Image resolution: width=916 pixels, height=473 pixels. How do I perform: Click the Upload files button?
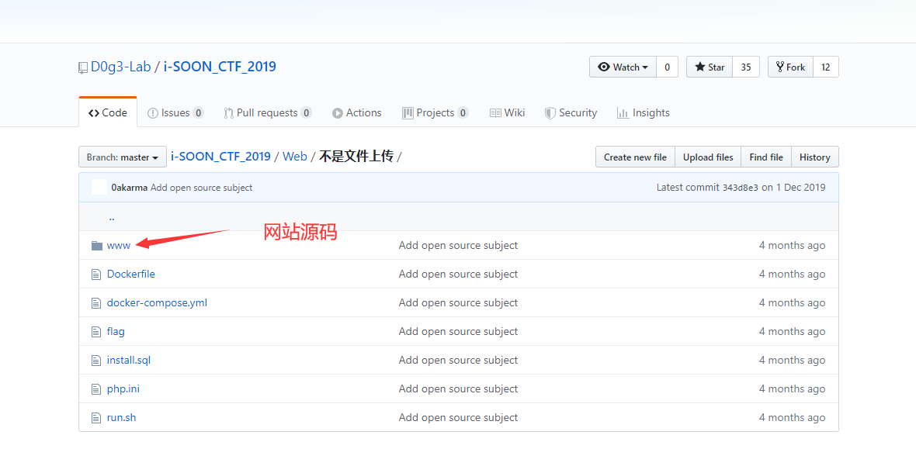[x=708, y=157]
